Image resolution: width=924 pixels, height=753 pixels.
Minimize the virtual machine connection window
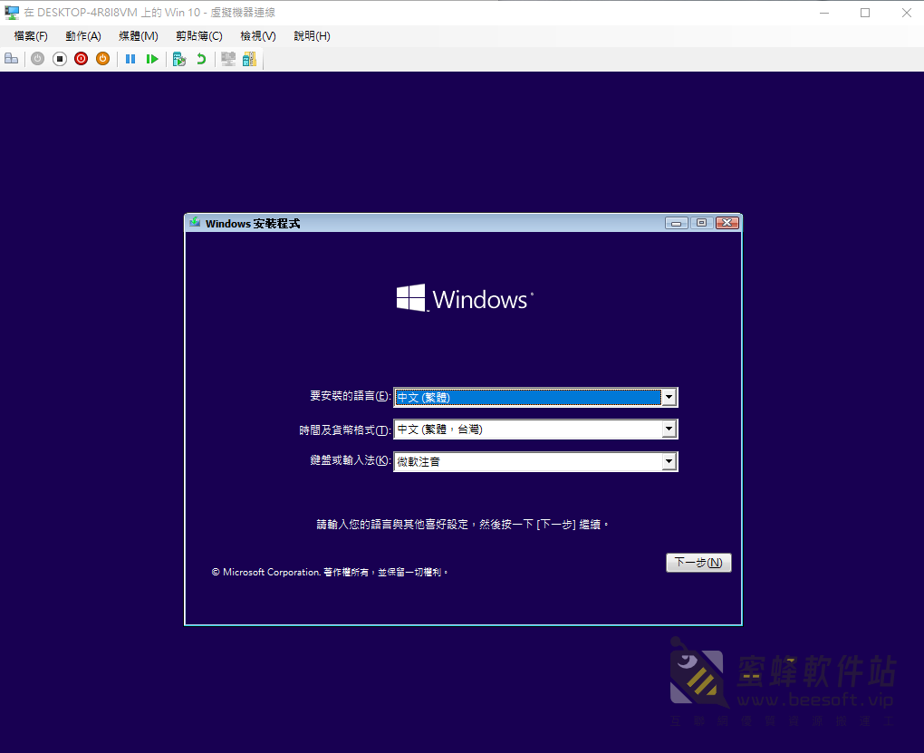coord(824,13)
